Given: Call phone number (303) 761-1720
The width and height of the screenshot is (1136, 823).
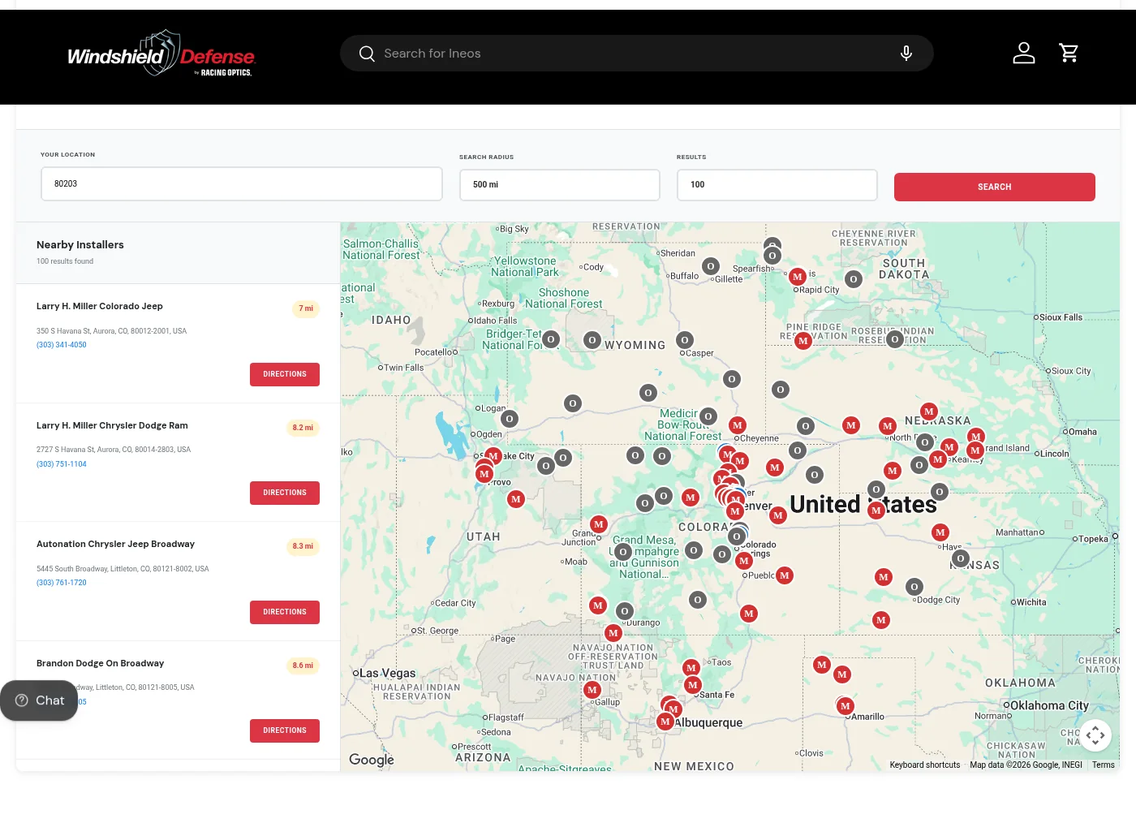Looking at the screenshot, I should click(62, 583).
